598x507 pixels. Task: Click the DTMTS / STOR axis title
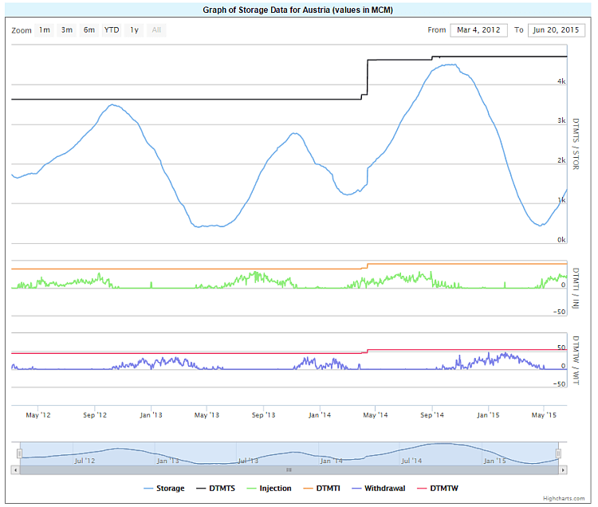[x=576, y=144]
